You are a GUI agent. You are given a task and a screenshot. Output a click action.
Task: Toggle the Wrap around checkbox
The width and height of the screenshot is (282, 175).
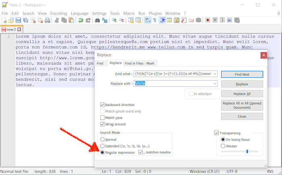pos(102,124)
